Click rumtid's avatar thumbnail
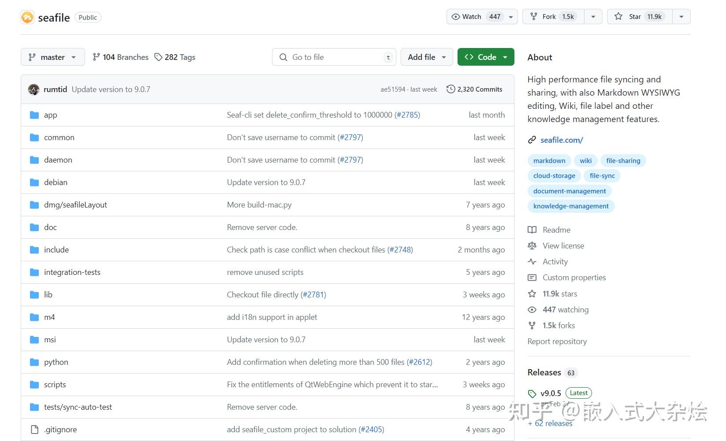 coord(34,89)
